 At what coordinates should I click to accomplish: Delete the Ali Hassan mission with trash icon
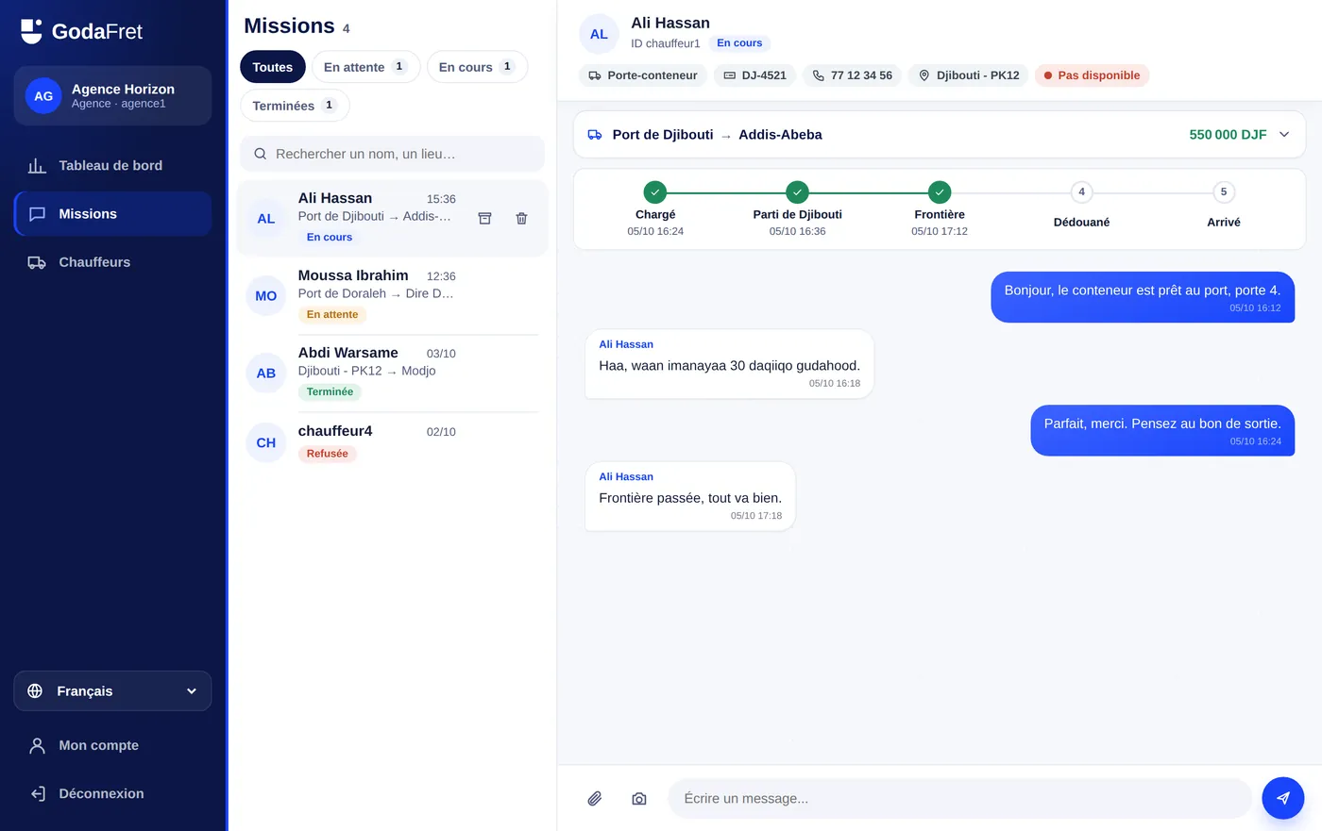[521, 218]
